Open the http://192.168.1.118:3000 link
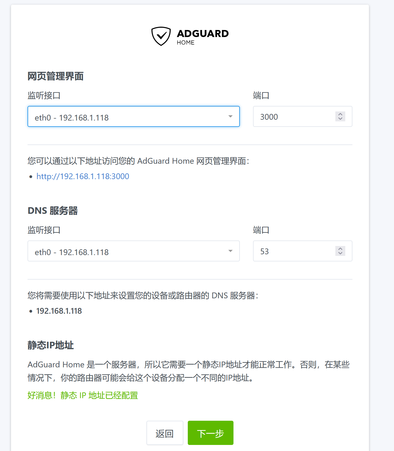394x451 pixels. point(83,176)
